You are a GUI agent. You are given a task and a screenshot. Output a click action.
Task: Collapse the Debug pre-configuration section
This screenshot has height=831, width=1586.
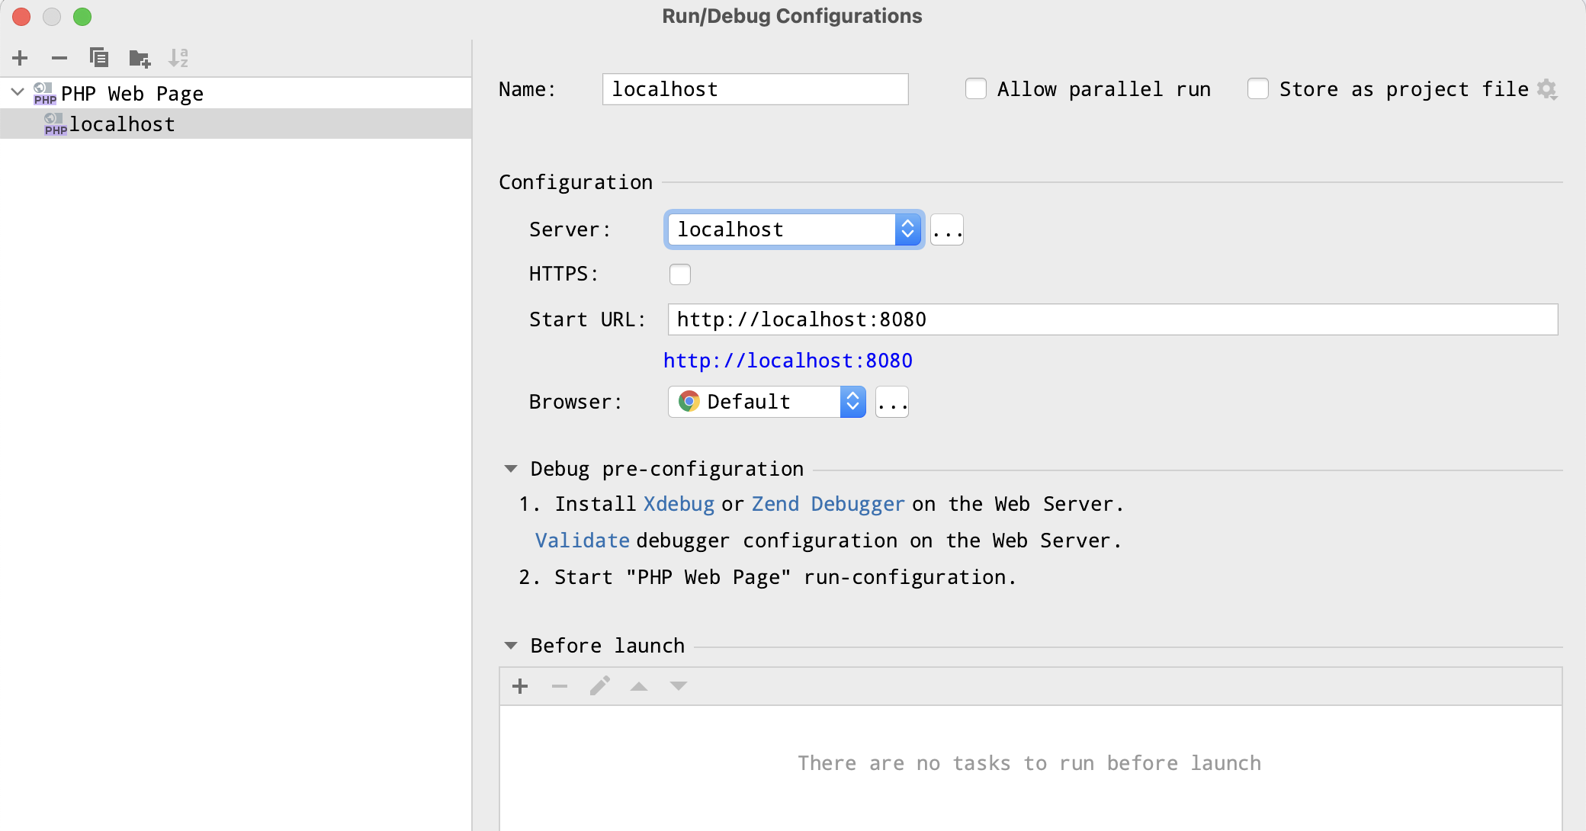[511, 468]
